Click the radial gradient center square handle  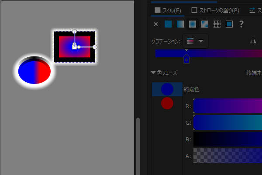74,47
